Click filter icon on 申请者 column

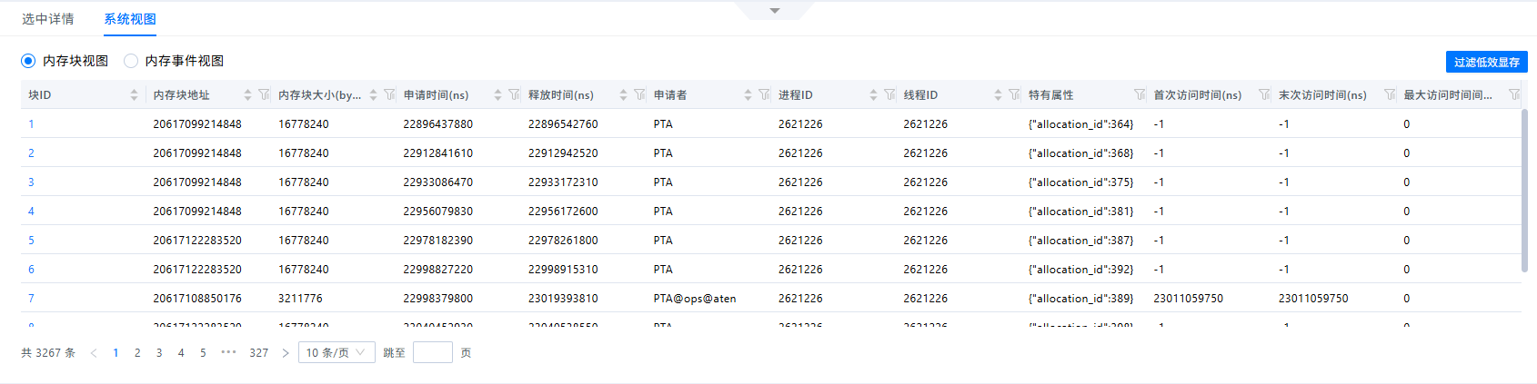coord(764,94)
